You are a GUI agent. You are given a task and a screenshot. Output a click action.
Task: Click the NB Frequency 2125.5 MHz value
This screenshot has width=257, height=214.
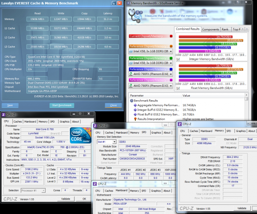pyautogui.click(x=248, y=147)
